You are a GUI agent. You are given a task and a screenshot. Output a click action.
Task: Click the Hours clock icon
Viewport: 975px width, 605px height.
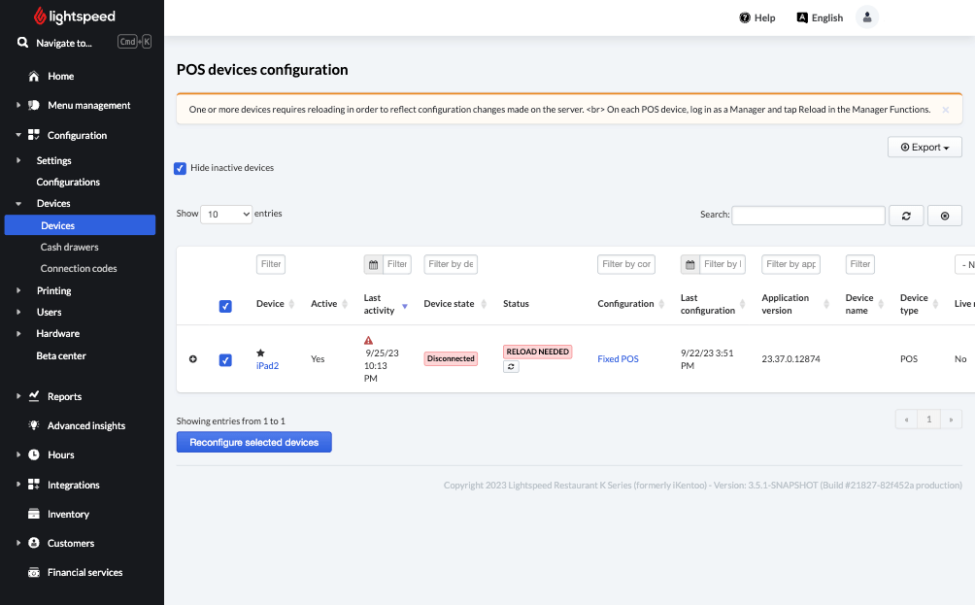34,454
